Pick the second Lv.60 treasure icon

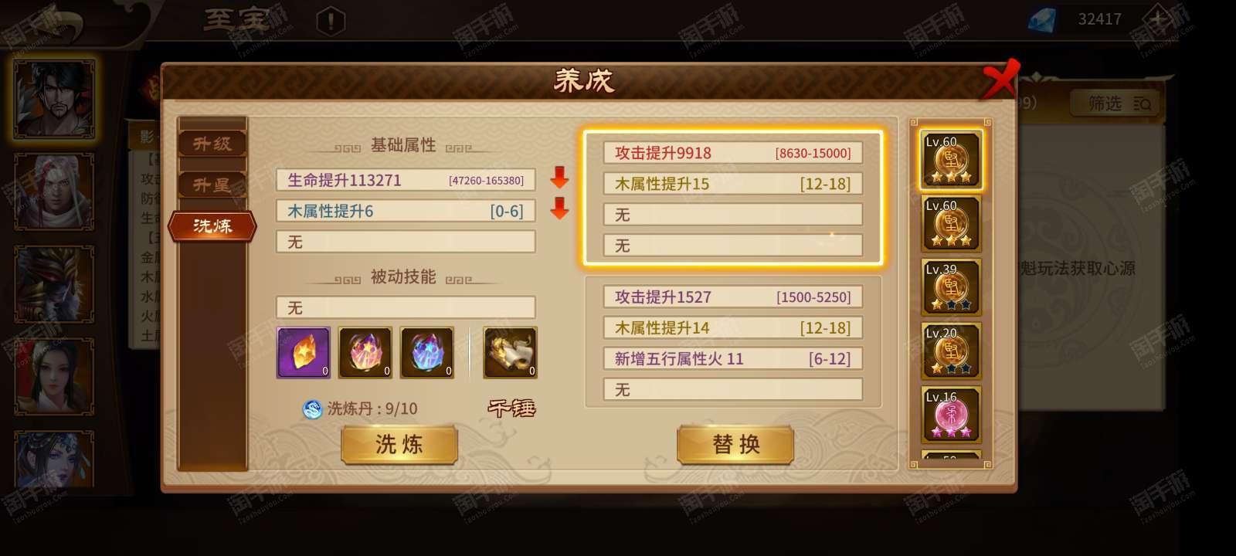pos(951,223)
